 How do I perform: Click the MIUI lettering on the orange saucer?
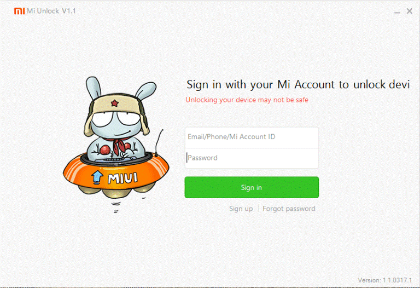[x=122, y=178]
